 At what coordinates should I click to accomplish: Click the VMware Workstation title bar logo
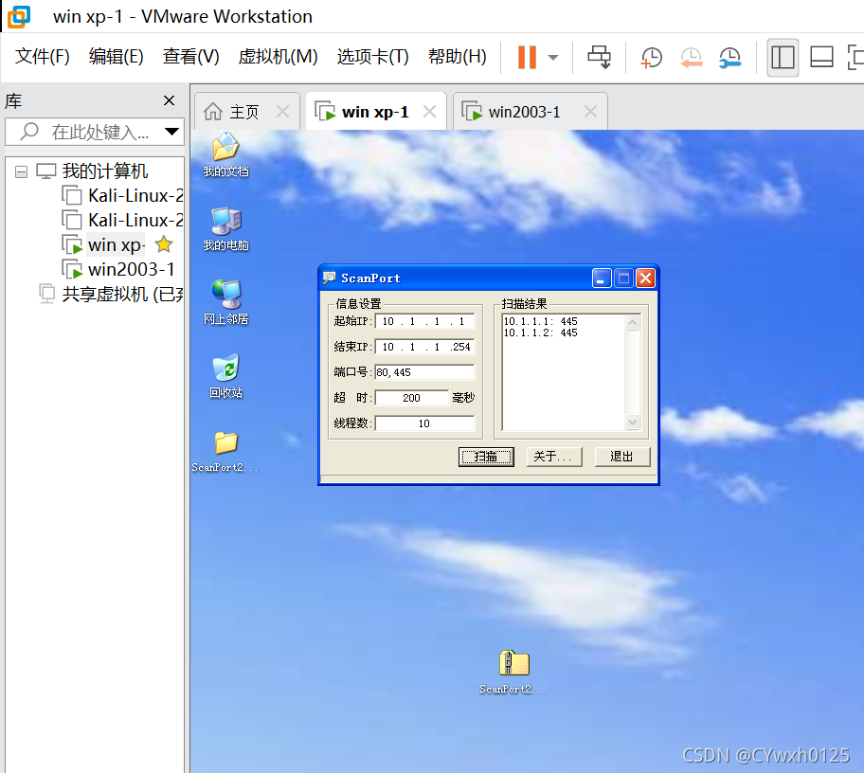click(19, 16)
